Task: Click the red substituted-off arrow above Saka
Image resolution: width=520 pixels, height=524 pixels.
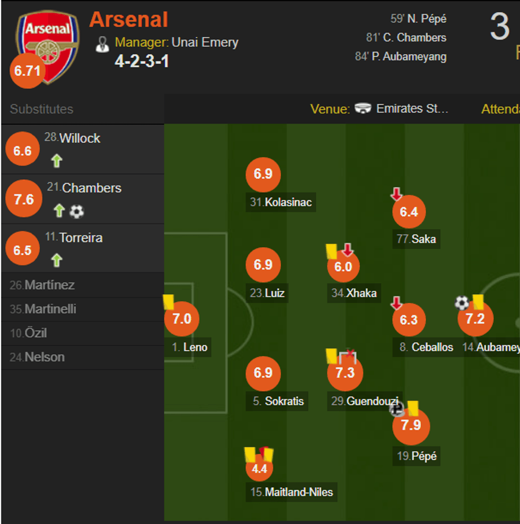Action: 396,195
